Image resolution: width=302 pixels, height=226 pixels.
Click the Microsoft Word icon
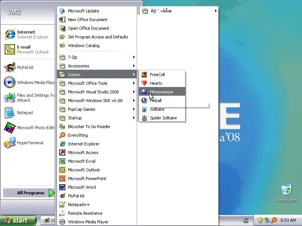pyautogui.click(x=62, y=187)
